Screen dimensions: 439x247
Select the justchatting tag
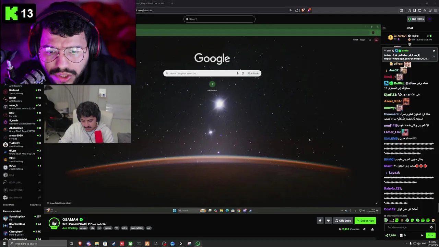point(137,228)
